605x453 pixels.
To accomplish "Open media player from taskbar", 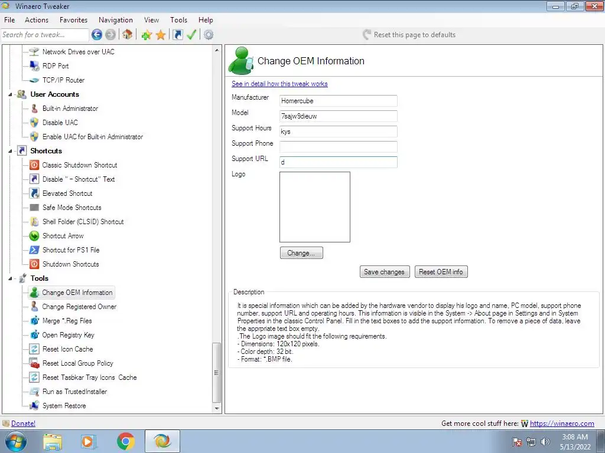I will [x=88, y=441].
